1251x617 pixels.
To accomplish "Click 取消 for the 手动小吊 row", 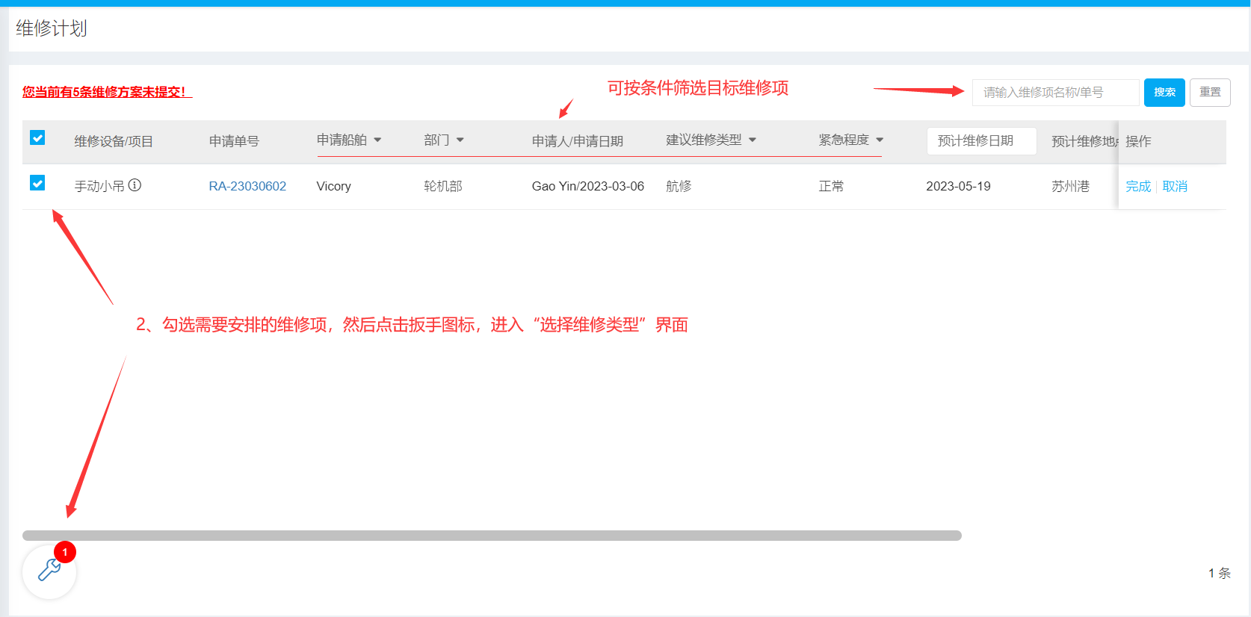I will click(x=1175, y=186).
